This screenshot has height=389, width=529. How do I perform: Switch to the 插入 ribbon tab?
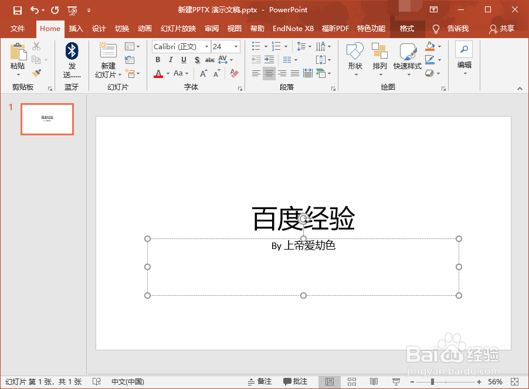(x=76, y=28)
